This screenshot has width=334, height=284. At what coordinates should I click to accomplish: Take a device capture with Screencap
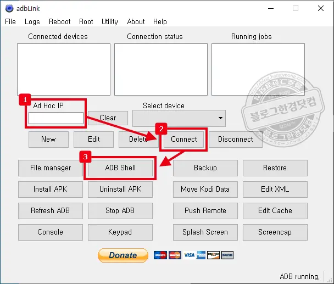[x=275, y=232]
